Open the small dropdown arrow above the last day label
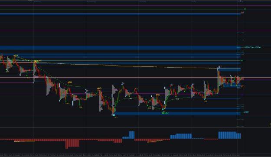271x157 pixels. click(x=240, y=1)
